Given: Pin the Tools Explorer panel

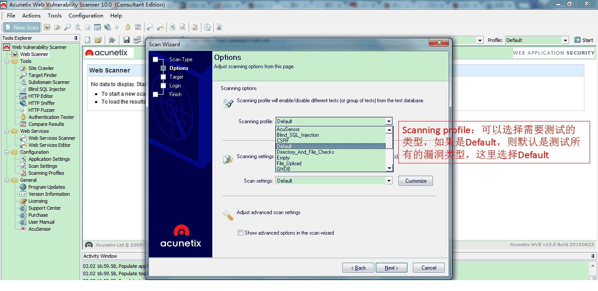Looking at the screenshot, I should 76,38.
